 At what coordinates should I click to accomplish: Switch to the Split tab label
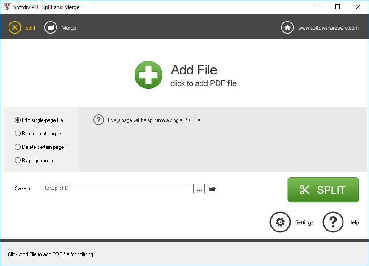pos(30,28)
